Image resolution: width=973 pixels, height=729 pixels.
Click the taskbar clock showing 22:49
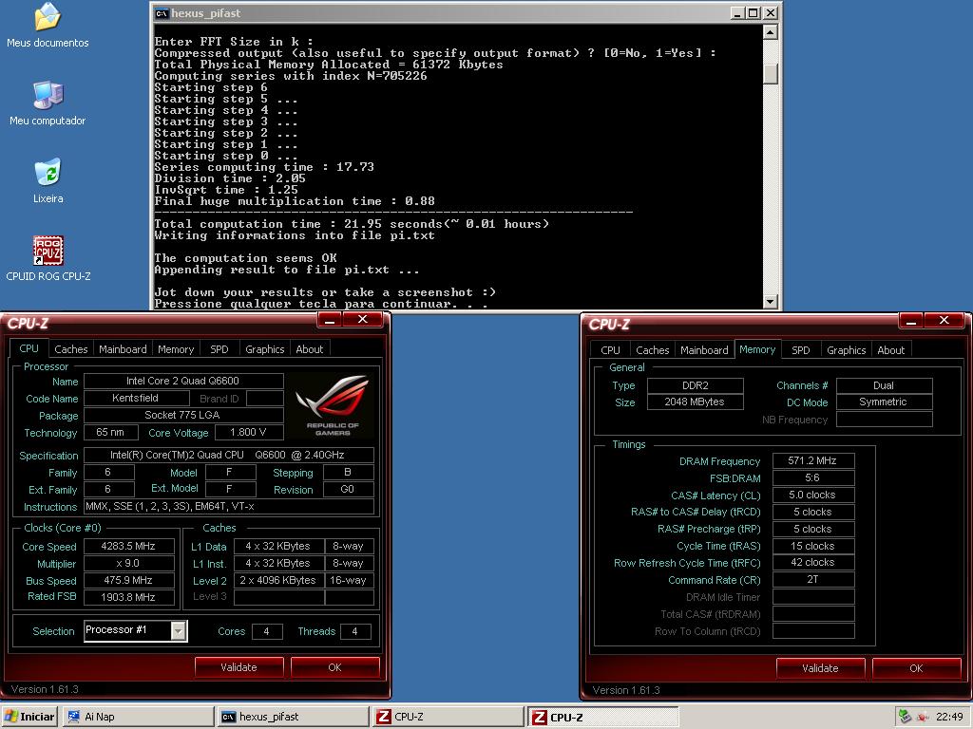click(949, 717)
